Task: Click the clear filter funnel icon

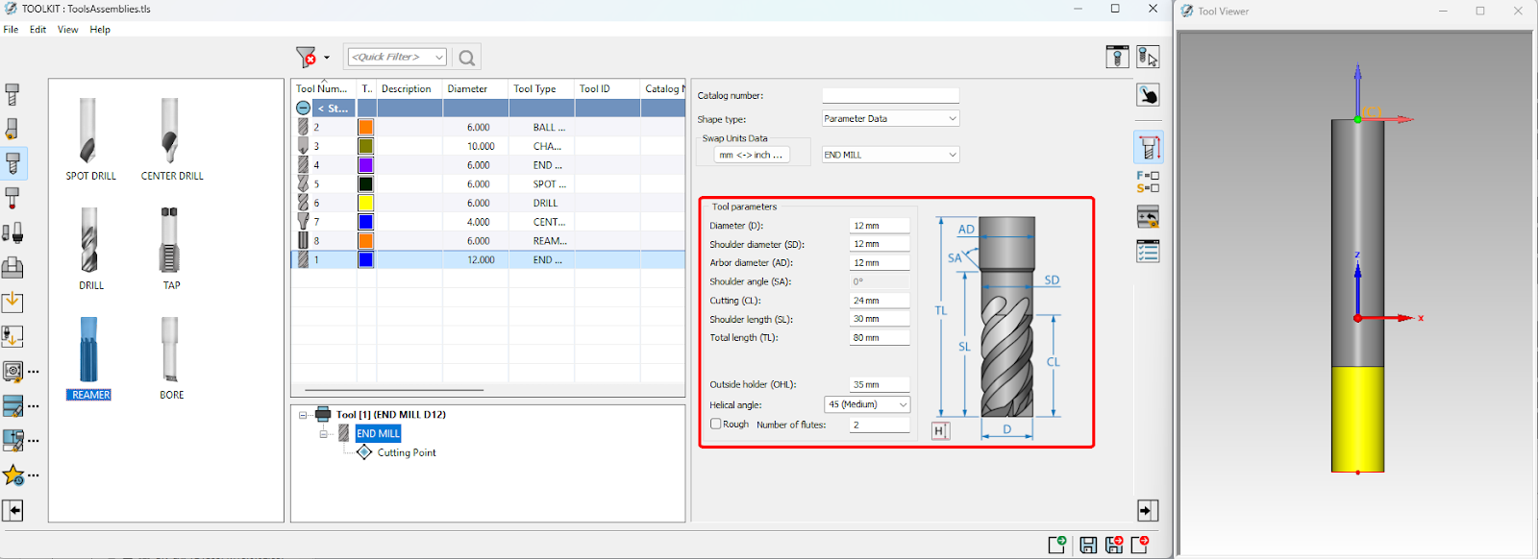Action: 306,58
